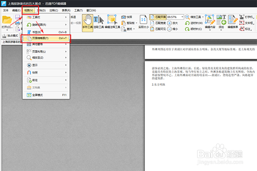The width and height of the screenshot is (257, 171).
Task: Expand the Edit Content (编辑内容) dropdown arrow
Action: [210, 30]
